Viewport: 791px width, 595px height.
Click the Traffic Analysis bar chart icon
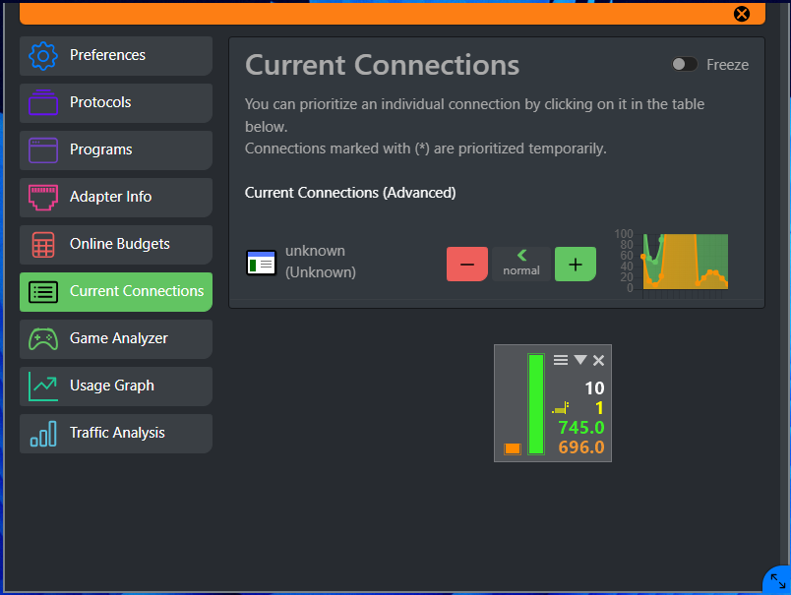[x=43, y=434]
